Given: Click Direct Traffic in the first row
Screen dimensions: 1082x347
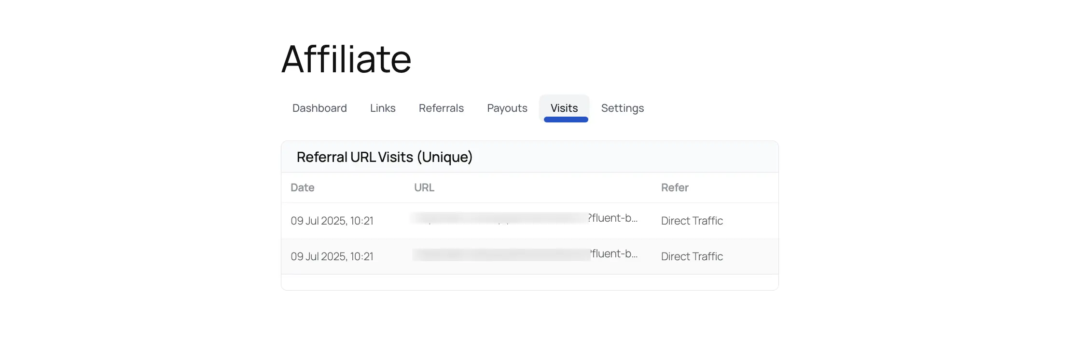Looking at the screenshot, I should tap(692, 220).
